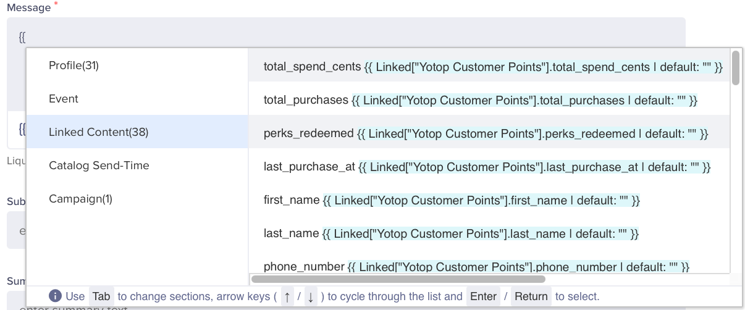The width and height of the screenshot is (745, 310).
Task: Click the up arrow key hint
Action: click(287, 296)
